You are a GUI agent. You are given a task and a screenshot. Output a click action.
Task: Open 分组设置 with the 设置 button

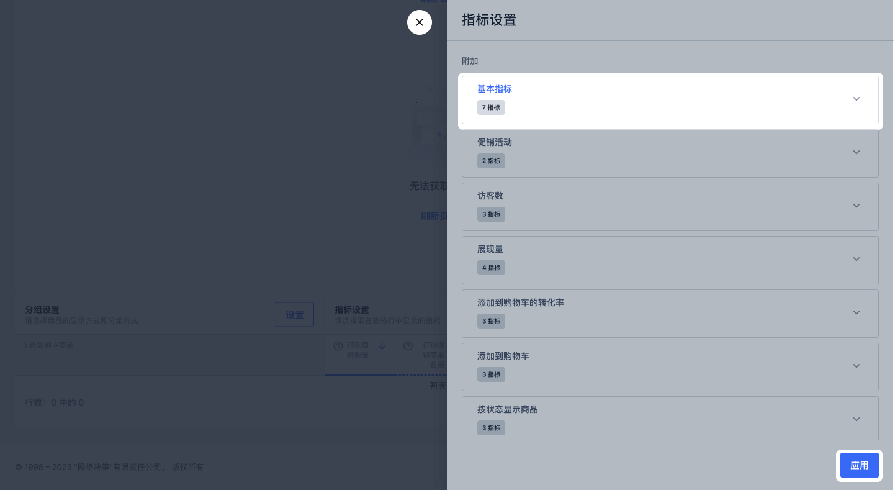click(x=295, y=315)
